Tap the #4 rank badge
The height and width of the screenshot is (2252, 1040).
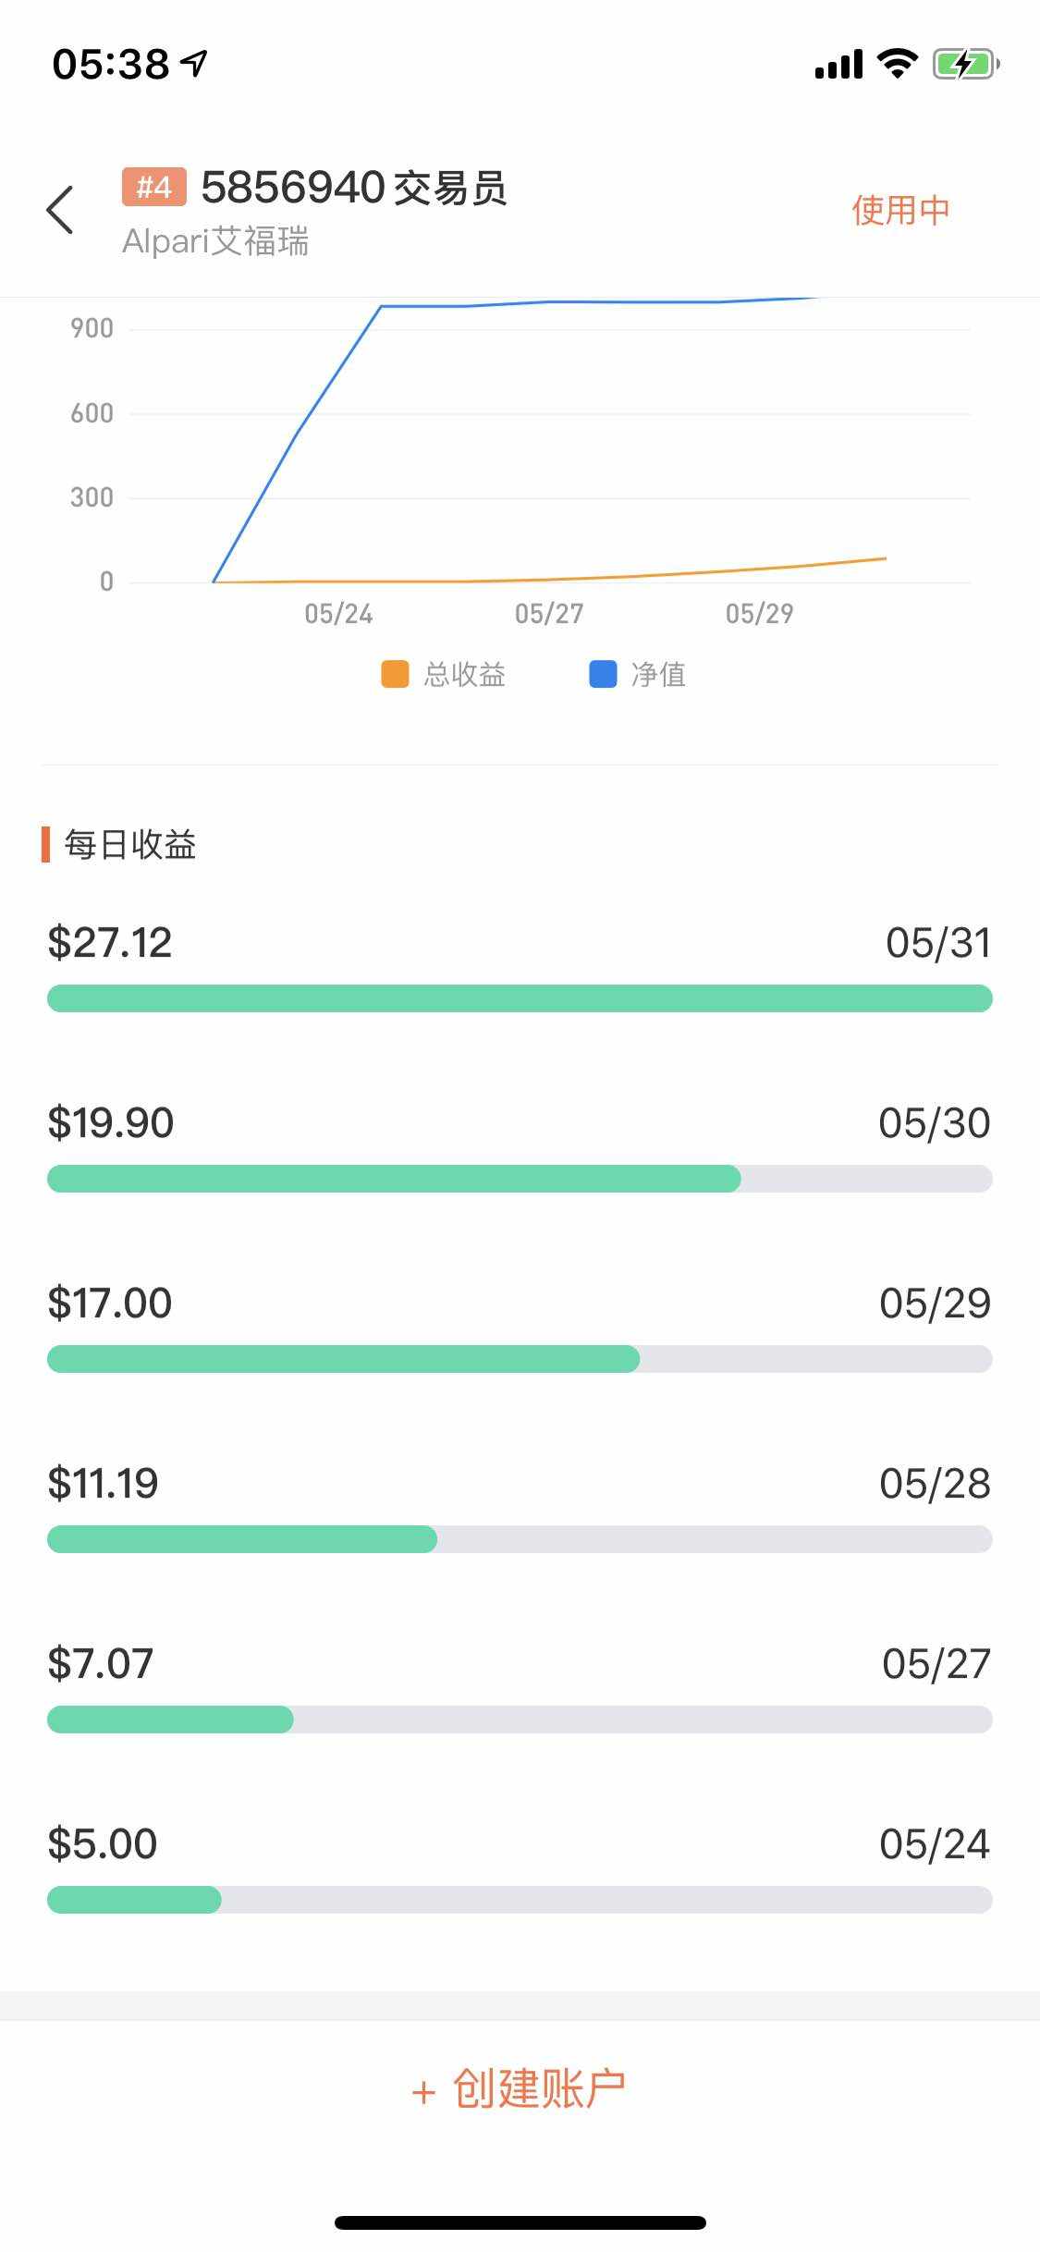click(x=153, y=188)
